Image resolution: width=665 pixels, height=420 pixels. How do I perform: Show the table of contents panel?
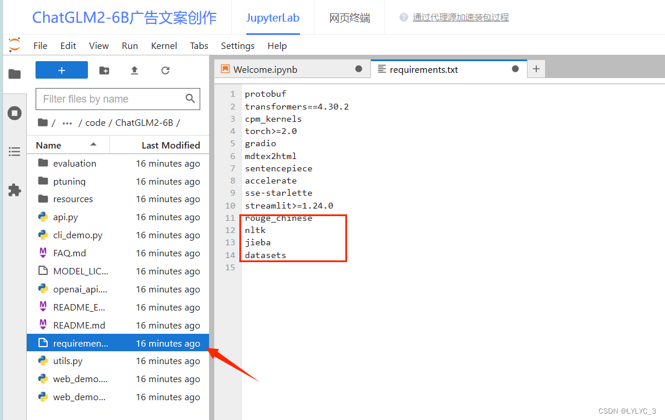tap(15, 151)
